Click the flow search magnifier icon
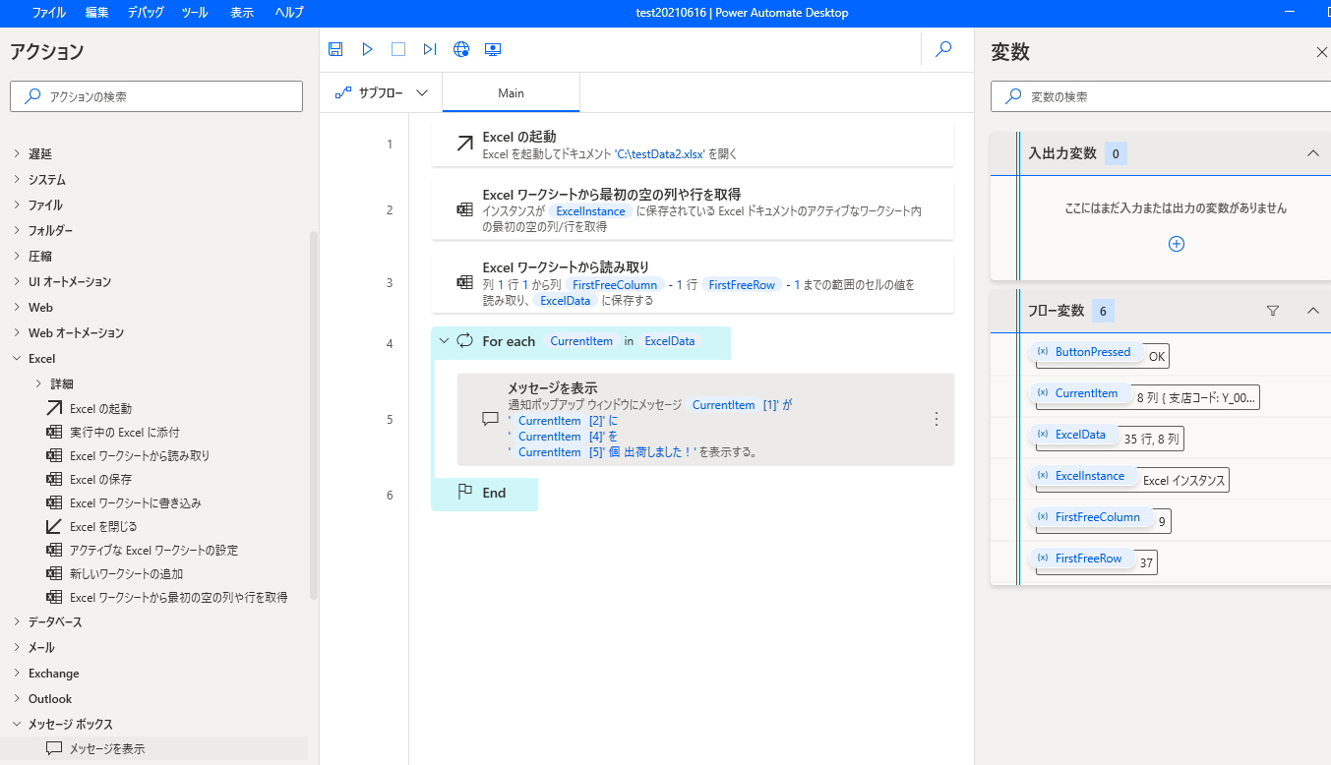 pos(943,49)
